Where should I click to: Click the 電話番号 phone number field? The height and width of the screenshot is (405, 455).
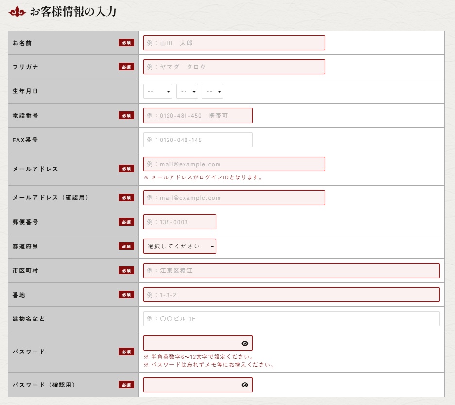coord(198,116)
